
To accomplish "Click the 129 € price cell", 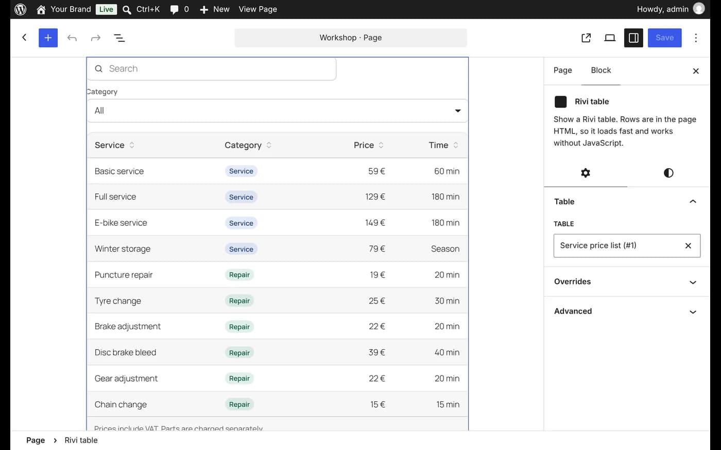I will pyautogui.click(x=375, y=197).
